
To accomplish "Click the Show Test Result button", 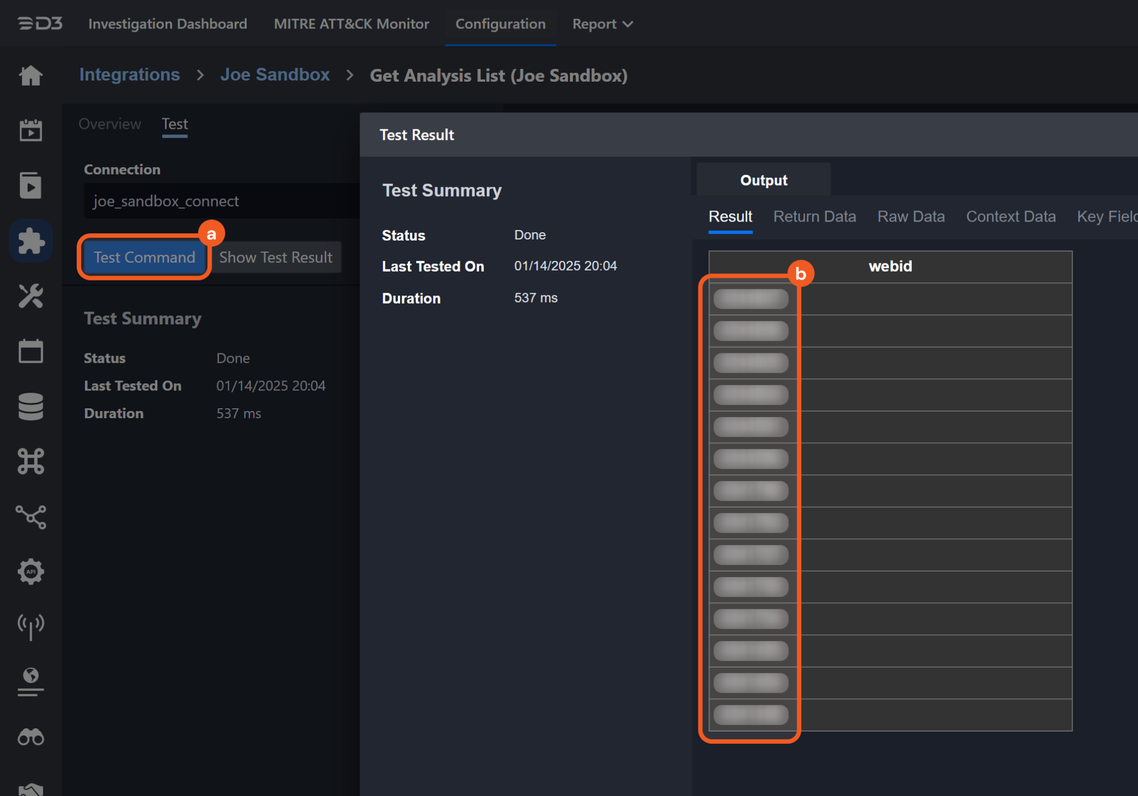I will pos(276,257).
